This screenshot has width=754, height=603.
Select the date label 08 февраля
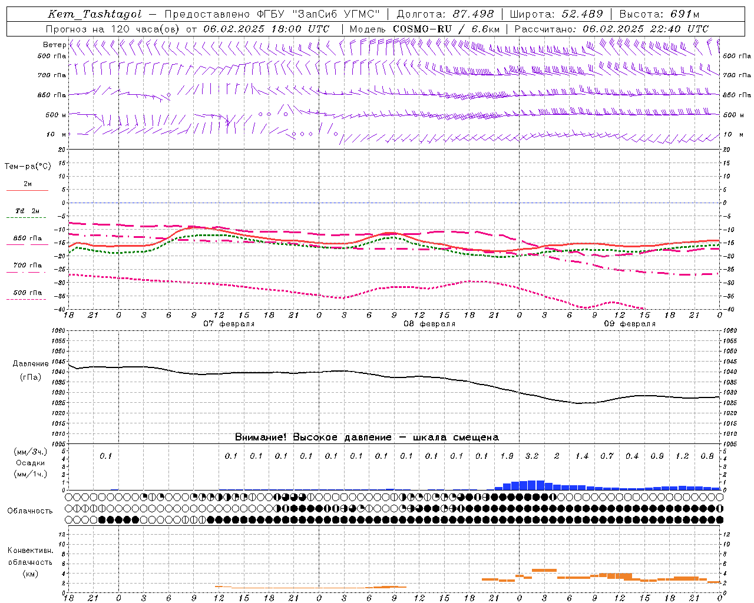429,324
